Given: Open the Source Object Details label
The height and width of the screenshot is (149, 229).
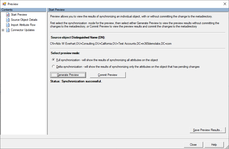Looking at the screenshot, I should point(24,20).
